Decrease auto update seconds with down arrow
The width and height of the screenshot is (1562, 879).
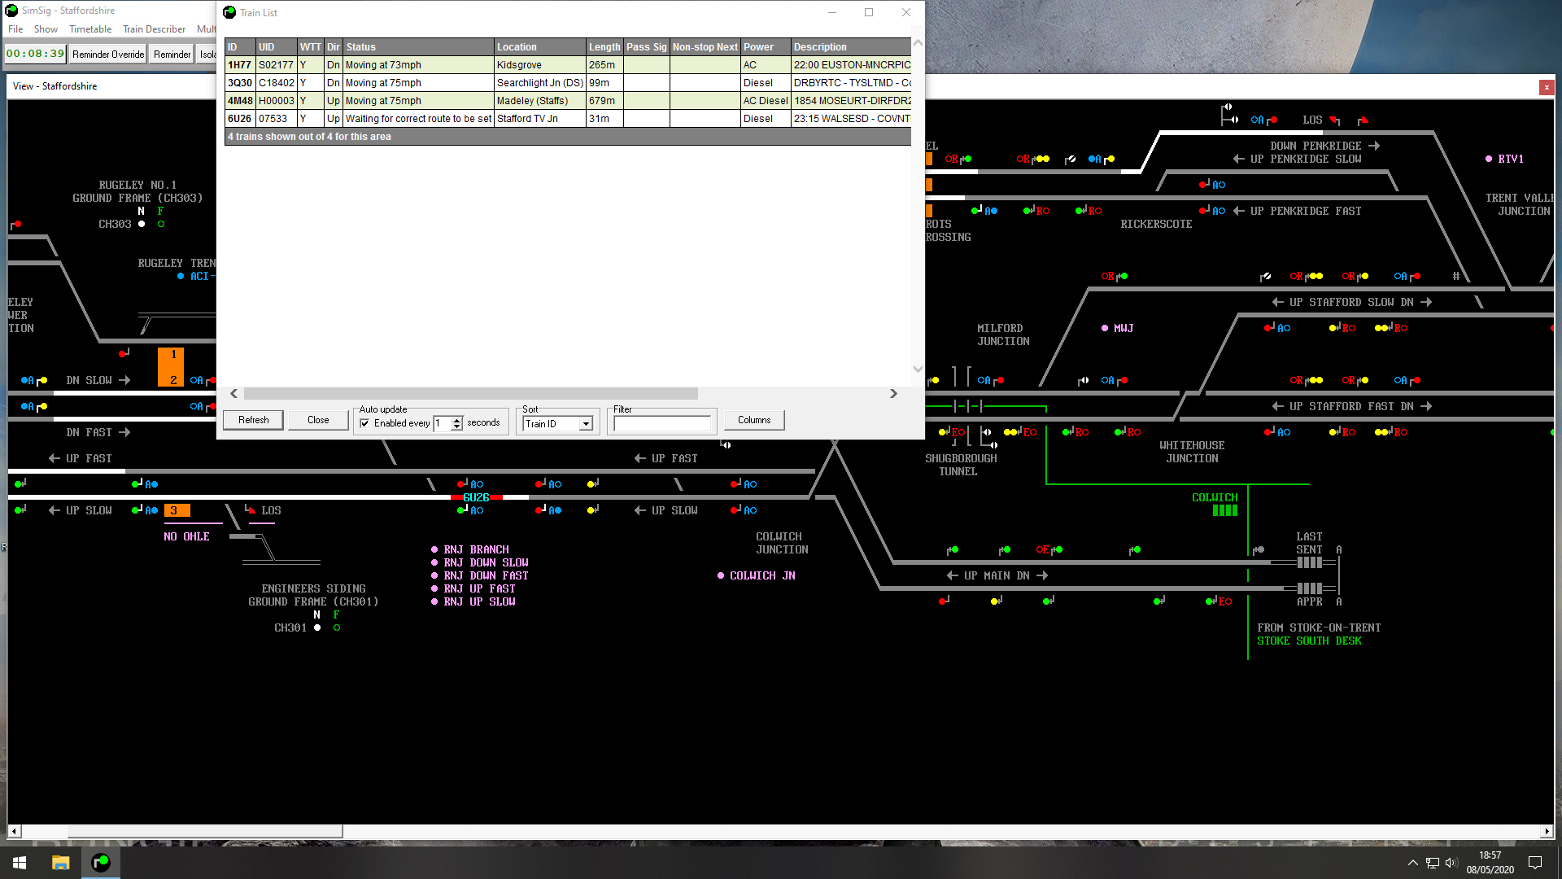457,426
